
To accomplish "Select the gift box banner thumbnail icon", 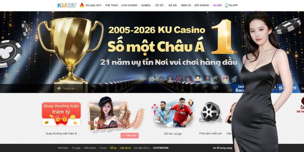I will pyautogui.click(x=225, y=79).
